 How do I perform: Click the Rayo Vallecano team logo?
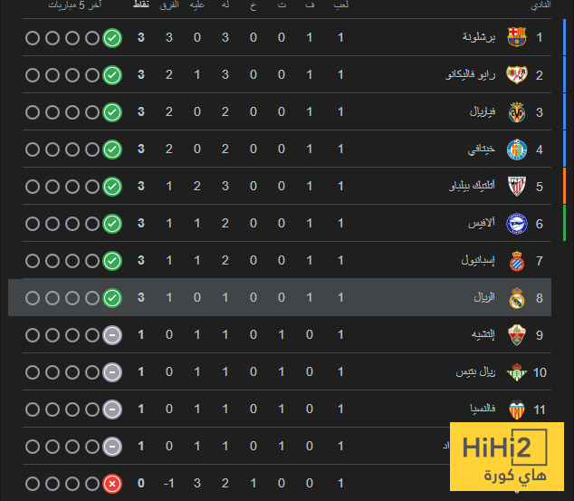coord(517,74)
